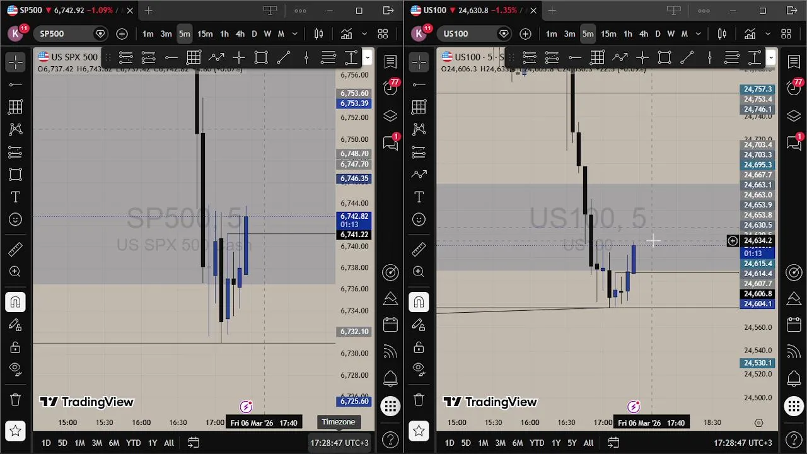The width and height of the screenshot is (807, 454).
Task: Expand favorites drawing toolbar dropdown in SP500 window
Action: point(367,58)
